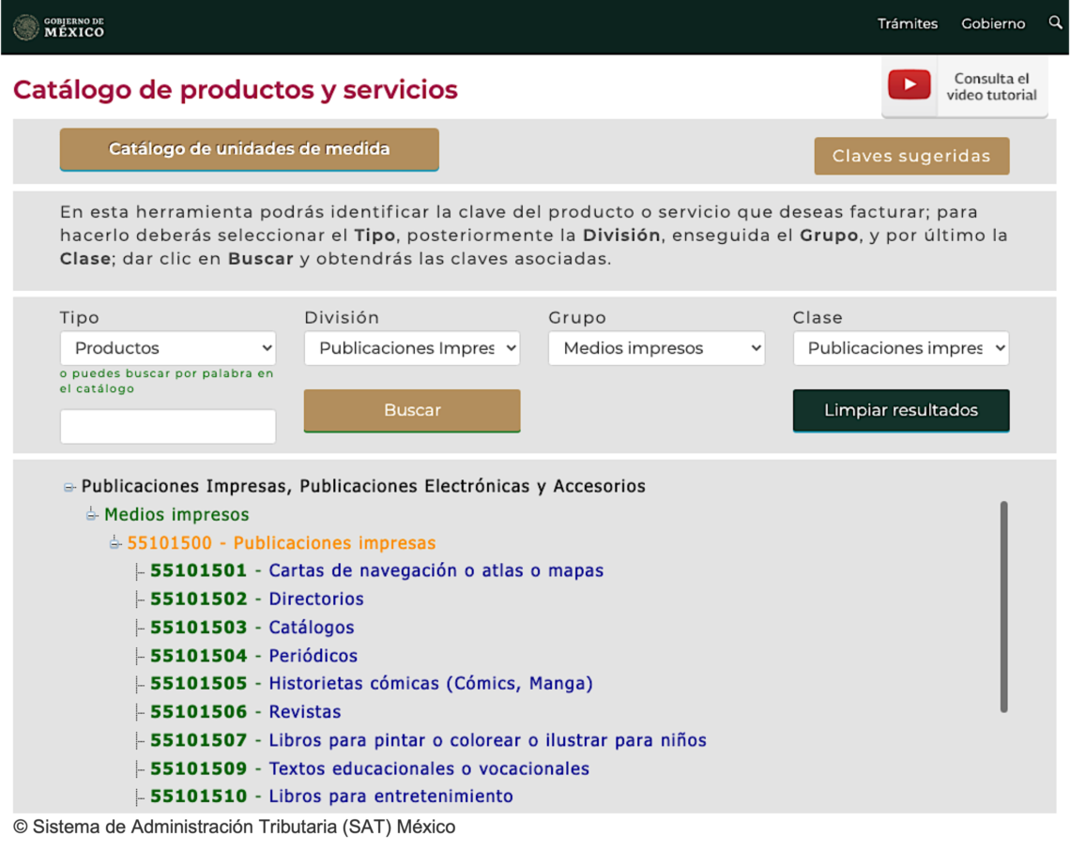This screenshot has width=1070, height=850.
Task: Click the results list vertical scrollbar
Action: 1003,606
